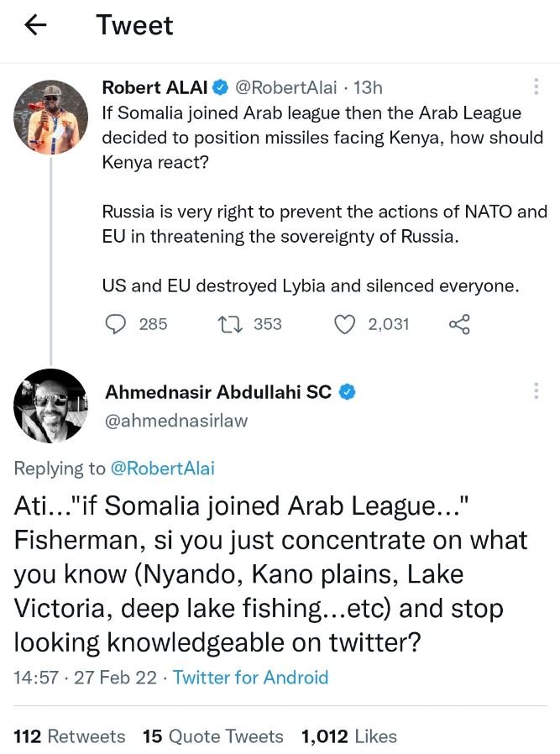View the 112 Retweets list
The image size is (560, 754).
point(69,736)
